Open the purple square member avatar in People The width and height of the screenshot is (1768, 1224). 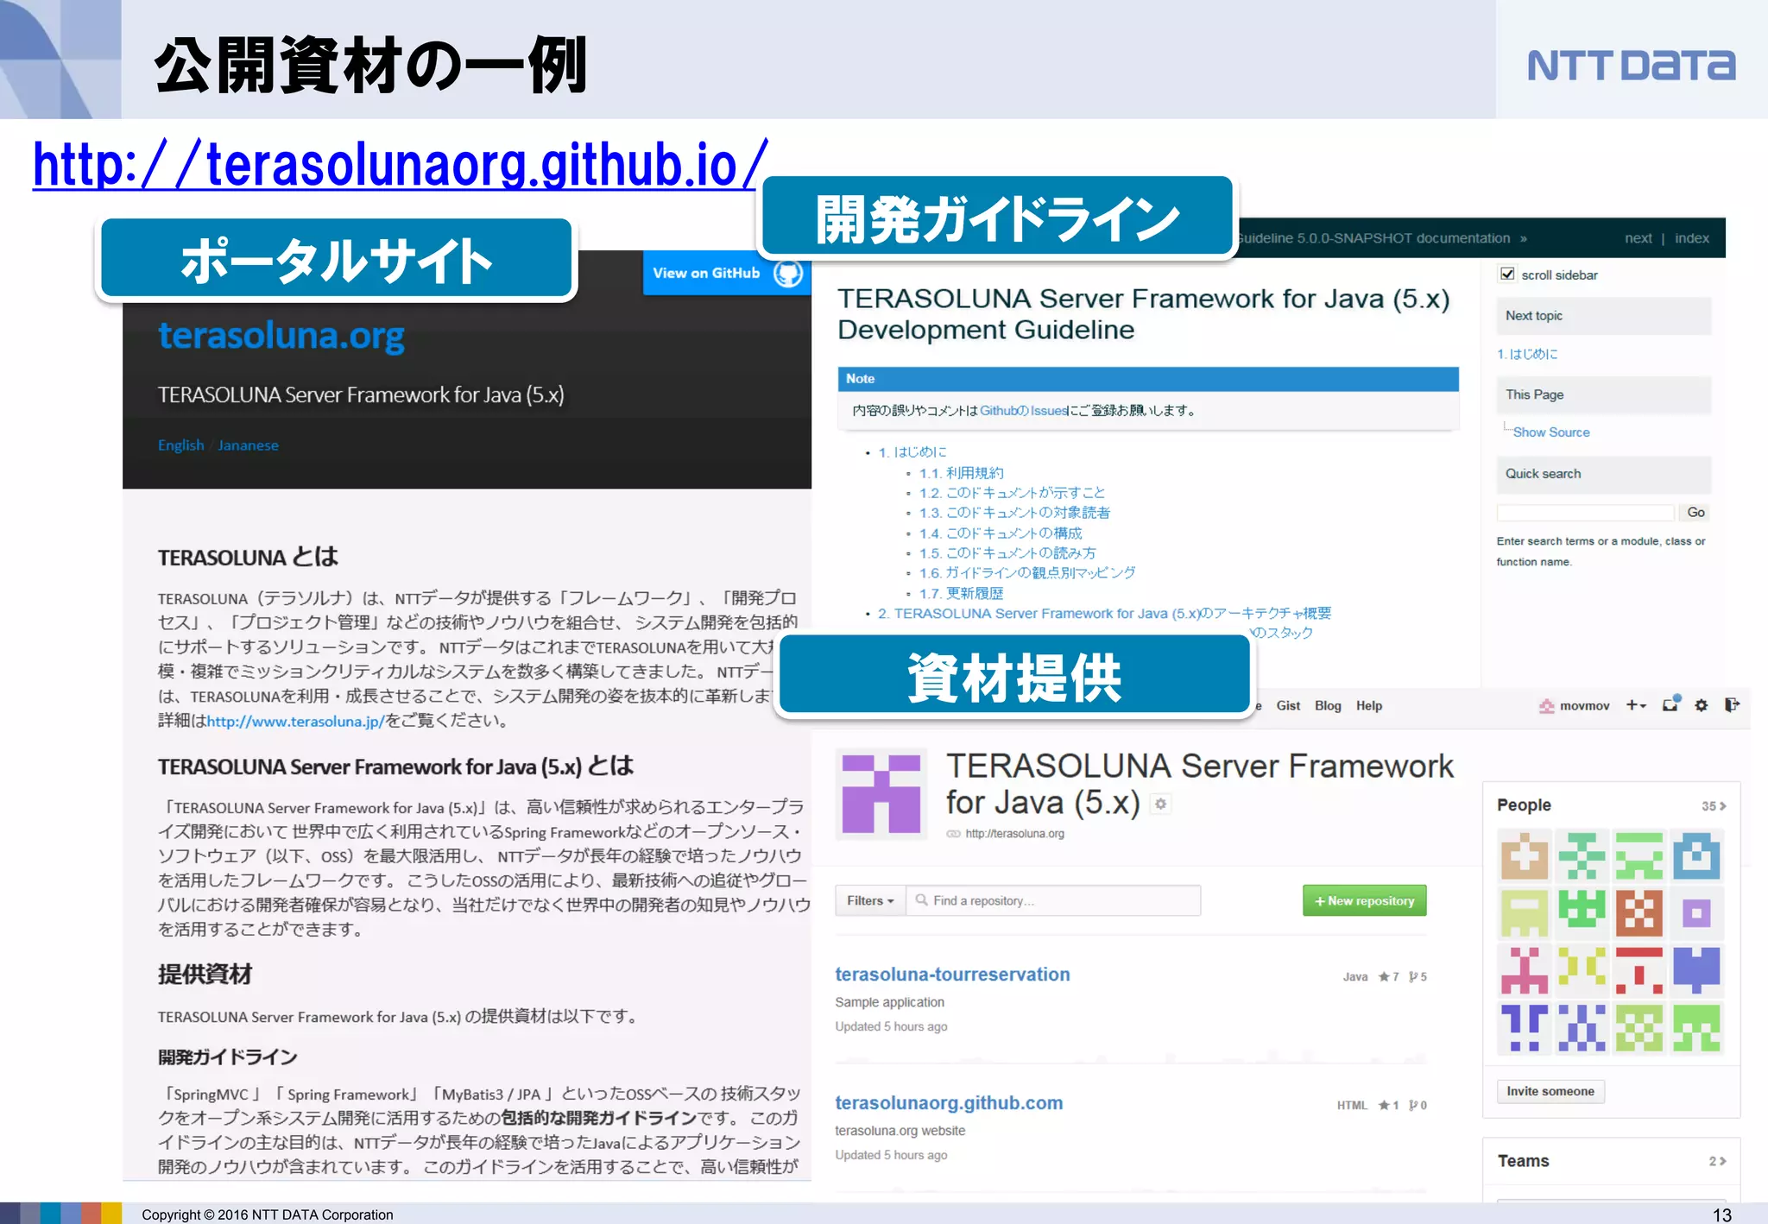coord(1696,912)
